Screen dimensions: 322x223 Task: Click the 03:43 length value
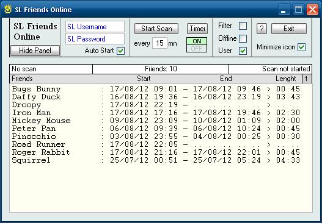[x=288, y=97]
